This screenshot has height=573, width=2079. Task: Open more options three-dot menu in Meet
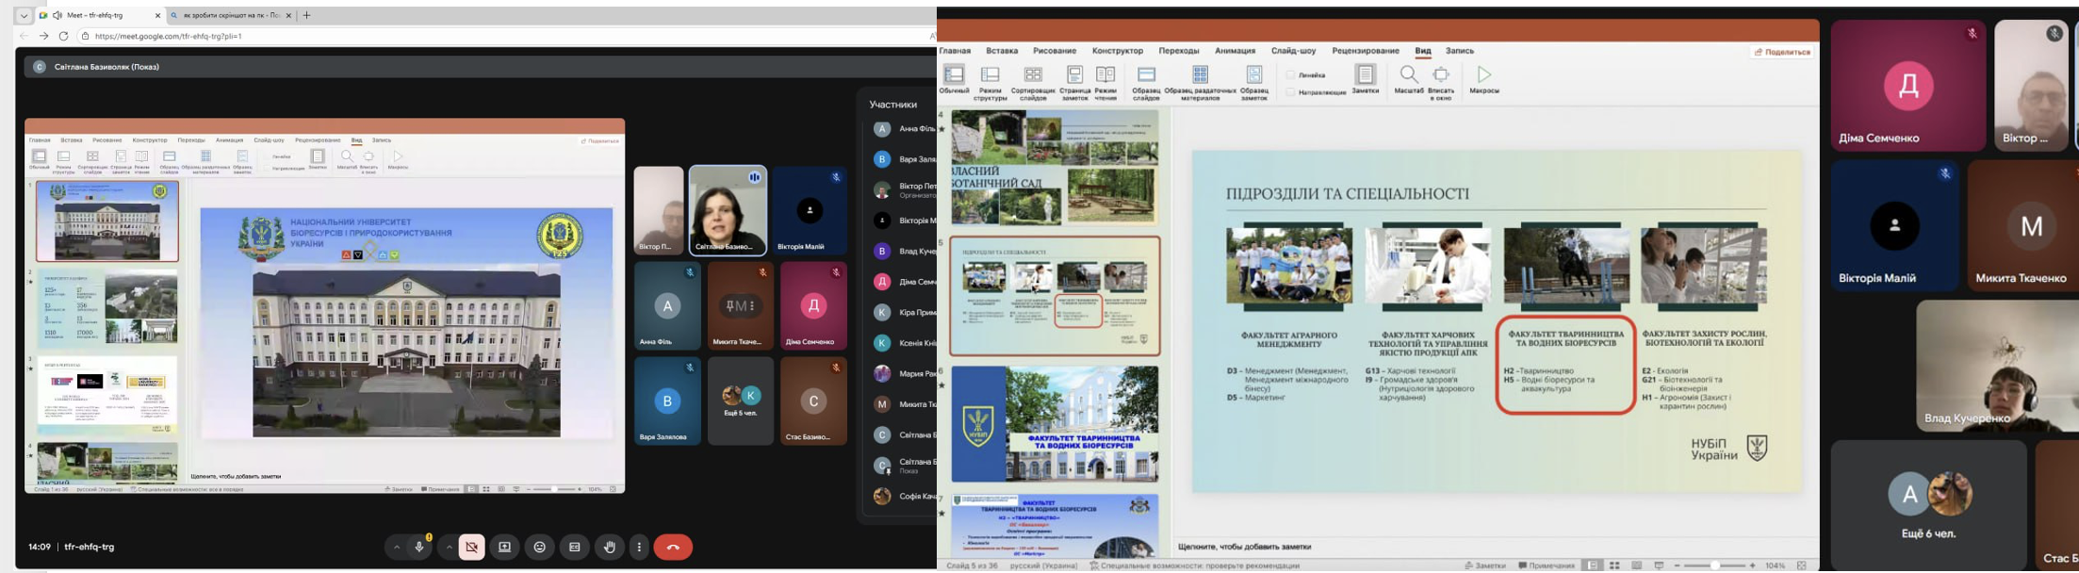[x=639, y=548]
